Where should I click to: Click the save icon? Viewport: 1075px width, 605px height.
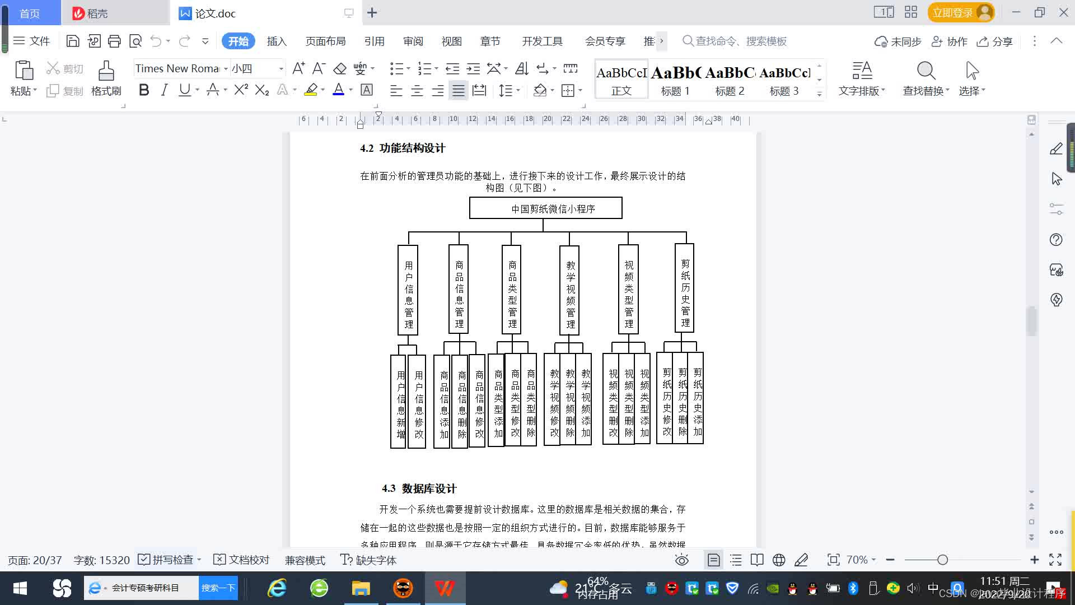[73, 41]
